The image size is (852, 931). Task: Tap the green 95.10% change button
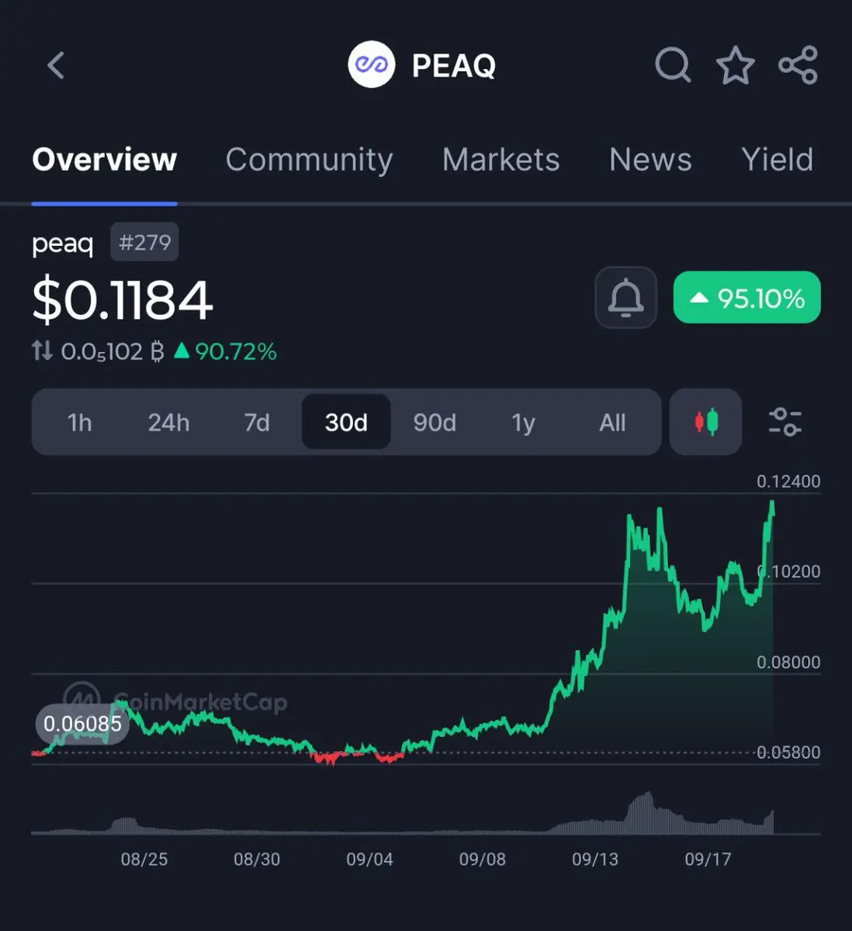click(746, 297)
